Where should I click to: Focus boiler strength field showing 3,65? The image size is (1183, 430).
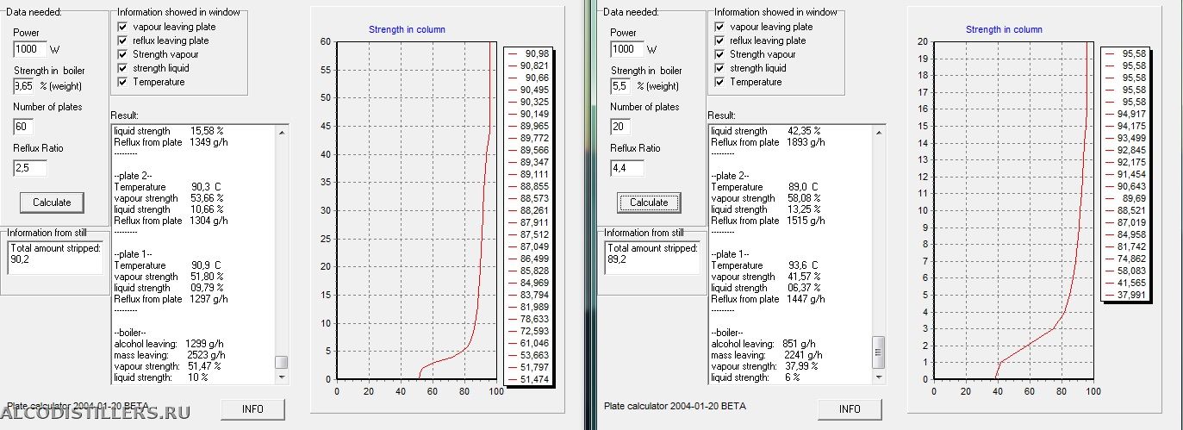(23, 86)
